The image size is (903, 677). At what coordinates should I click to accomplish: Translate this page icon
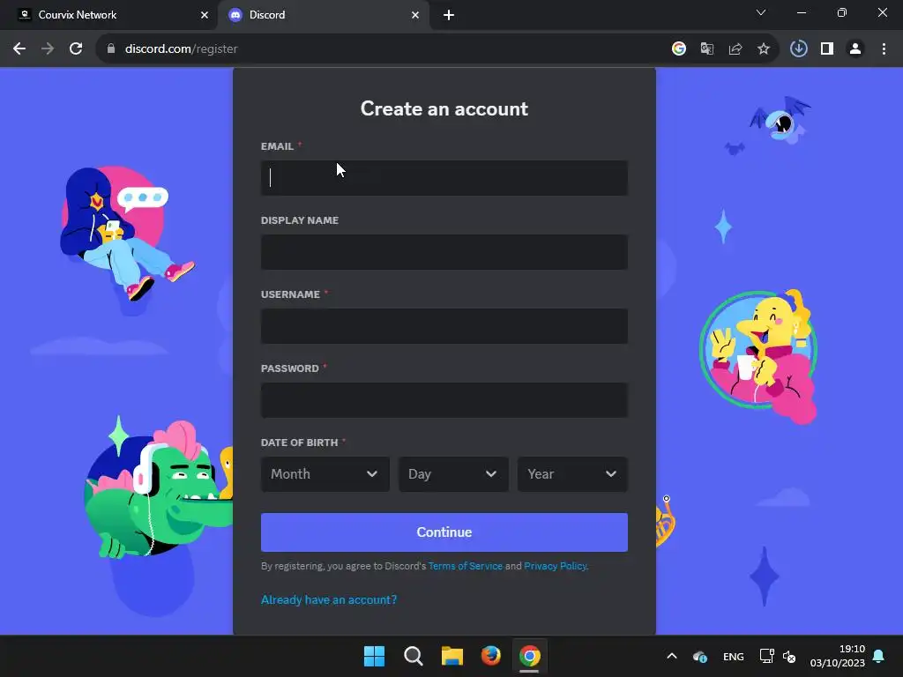click(x=707, y=49)
